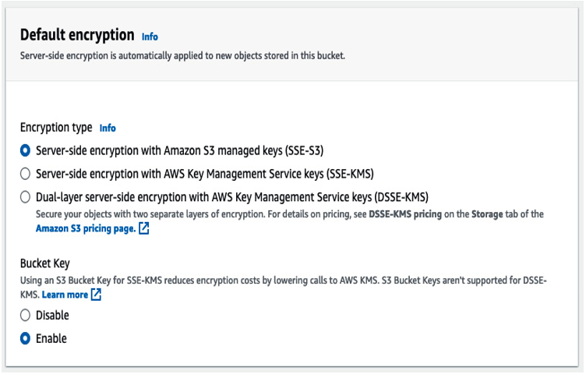Select Dual-layer DSSE-KMS encryption radio button

(x=25, y=197)
